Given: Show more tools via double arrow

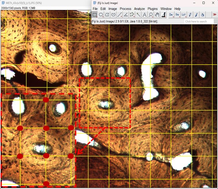Looking at the screenshot, I should pyautogui.click(x=215, y=15).
